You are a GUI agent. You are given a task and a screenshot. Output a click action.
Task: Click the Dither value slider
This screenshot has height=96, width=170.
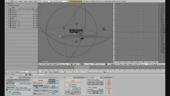coord(10,88)
